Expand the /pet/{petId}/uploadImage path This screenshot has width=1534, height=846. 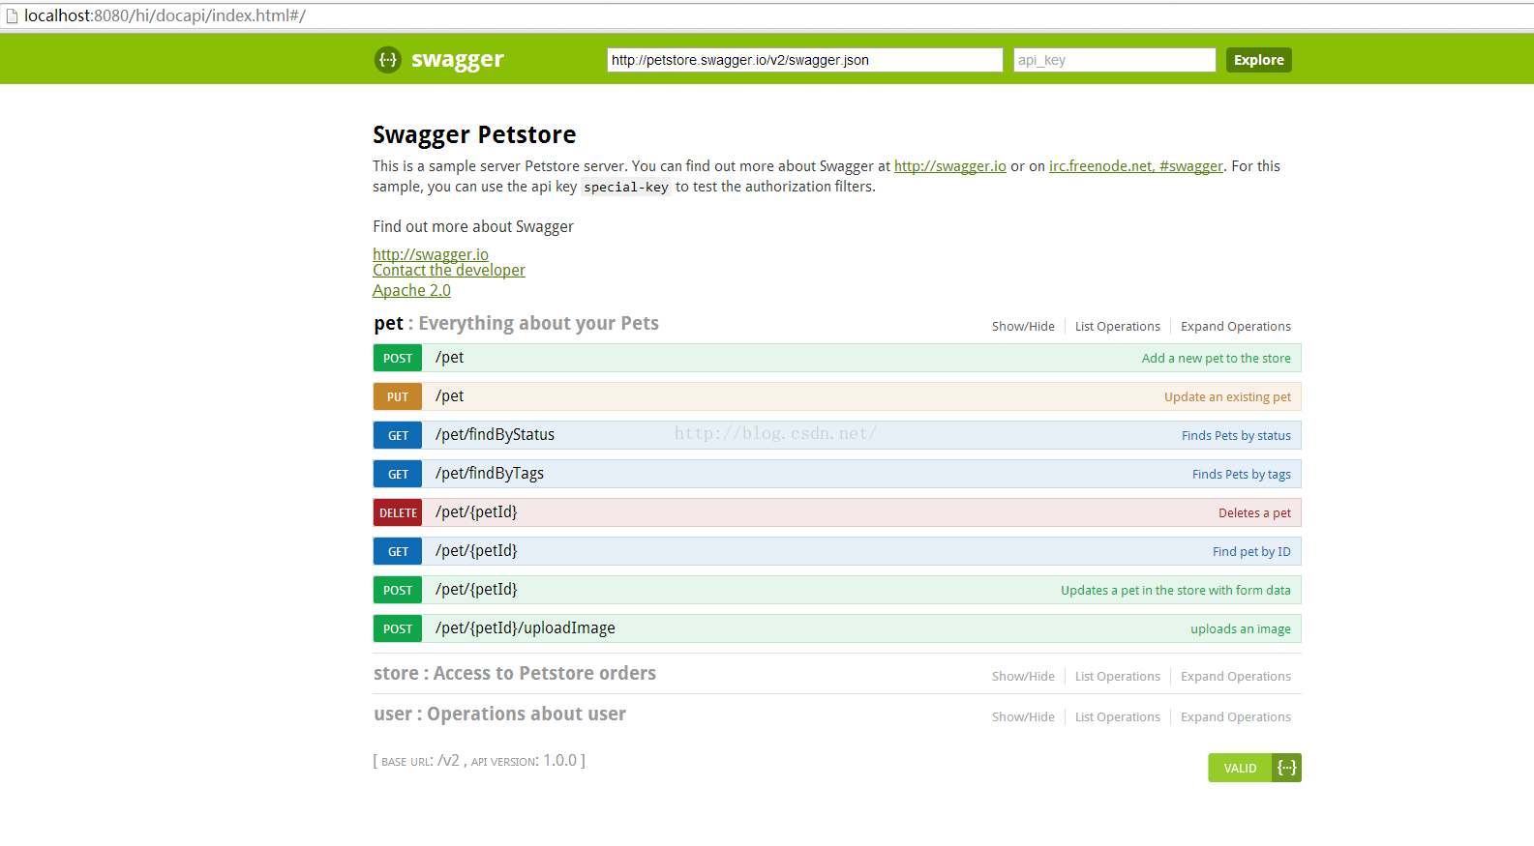(526, 628)
